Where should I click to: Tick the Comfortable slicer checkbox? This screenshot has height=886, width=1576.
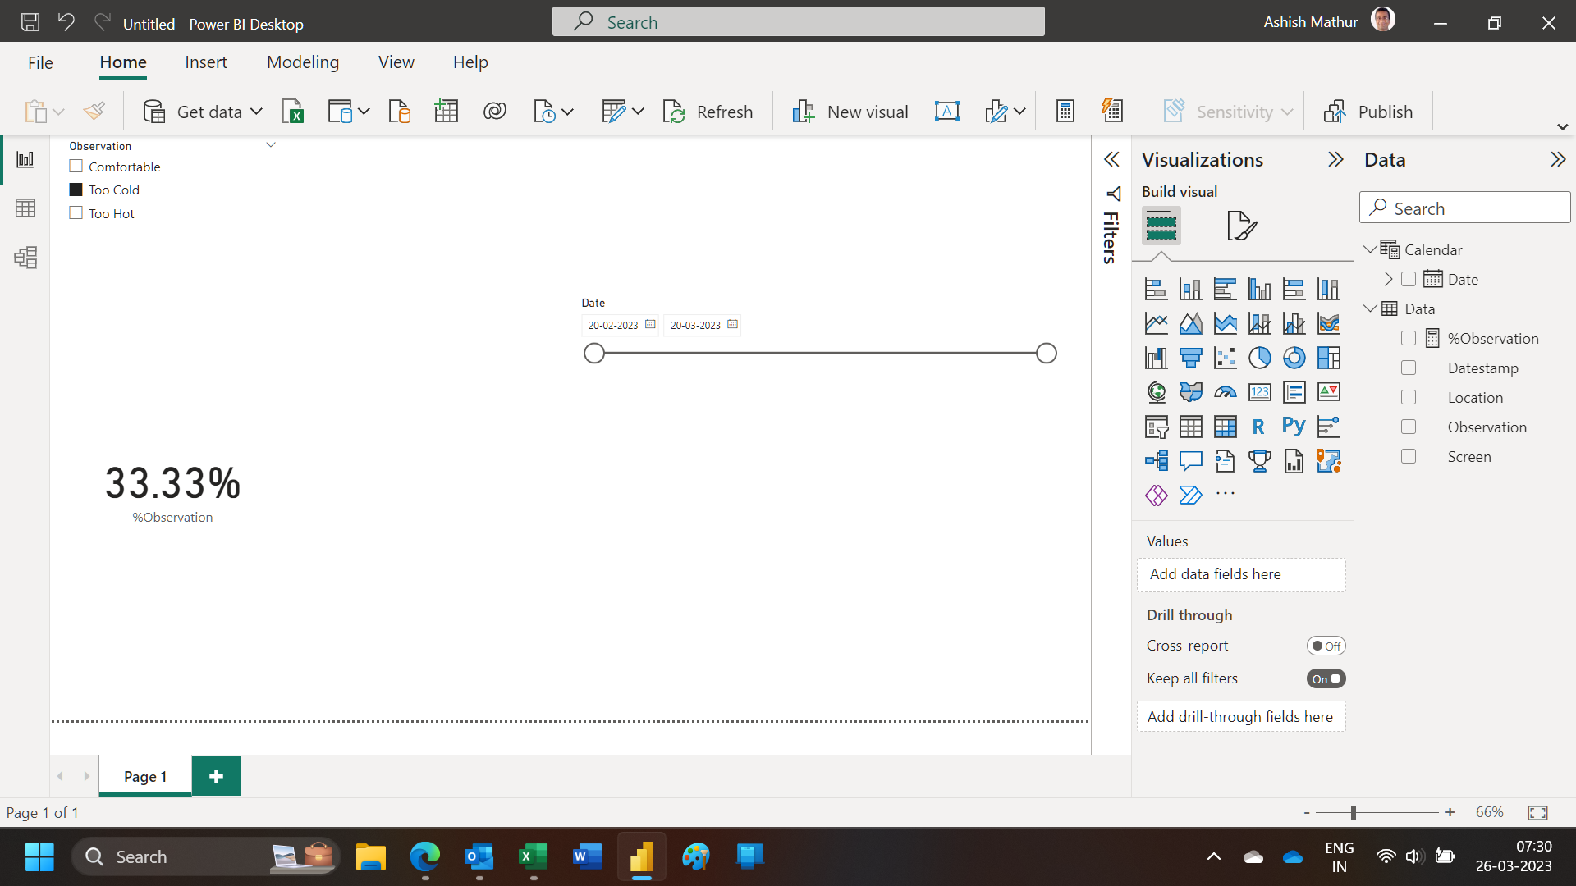coord(76,167)
